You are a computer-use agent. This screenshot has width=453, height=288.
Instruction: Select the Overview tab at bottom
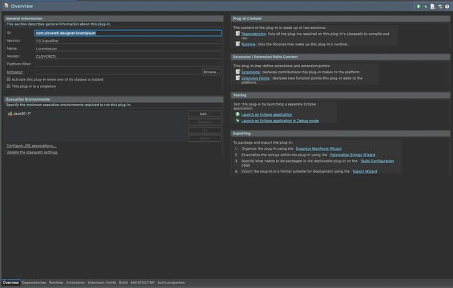[11, 283]
